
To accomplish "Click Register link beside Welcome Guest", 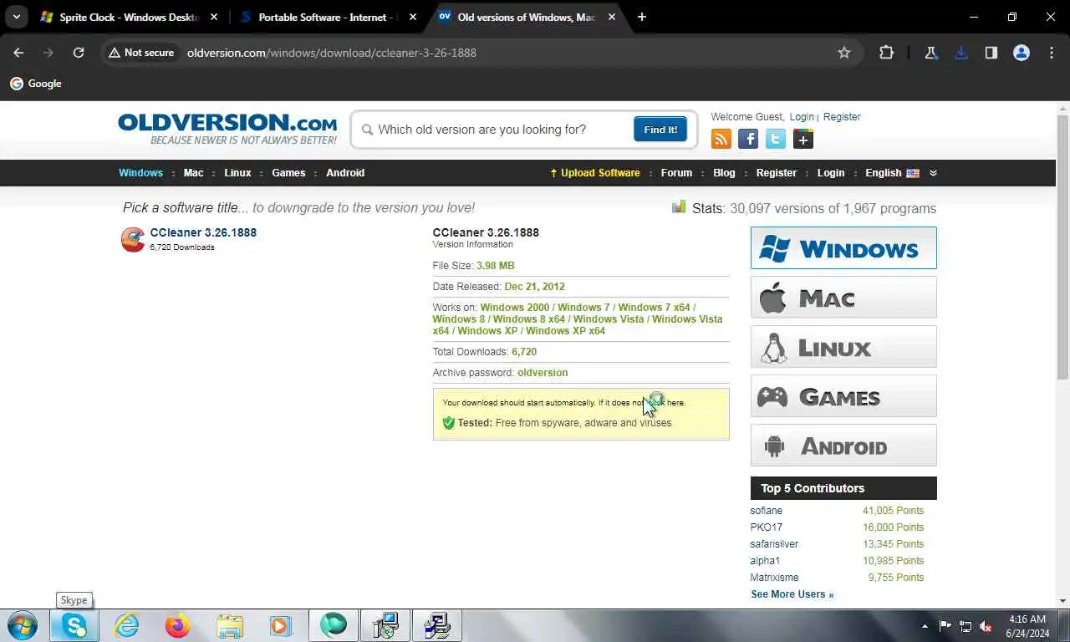I will 842,117.
